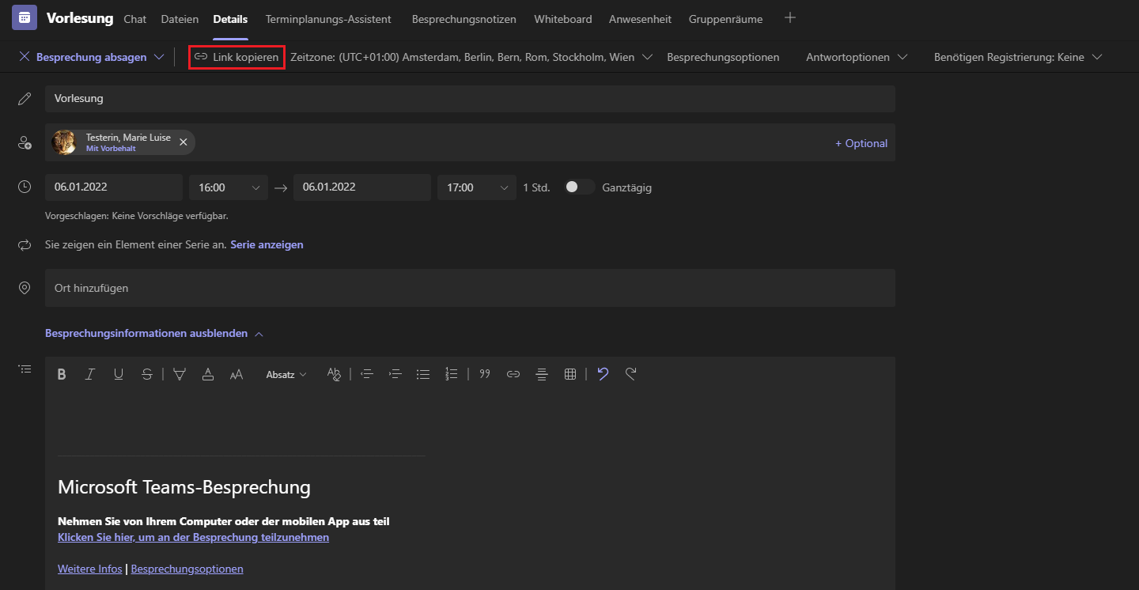Open Besprechungsoptionen in the top toolbar

(x=723, y=57)
